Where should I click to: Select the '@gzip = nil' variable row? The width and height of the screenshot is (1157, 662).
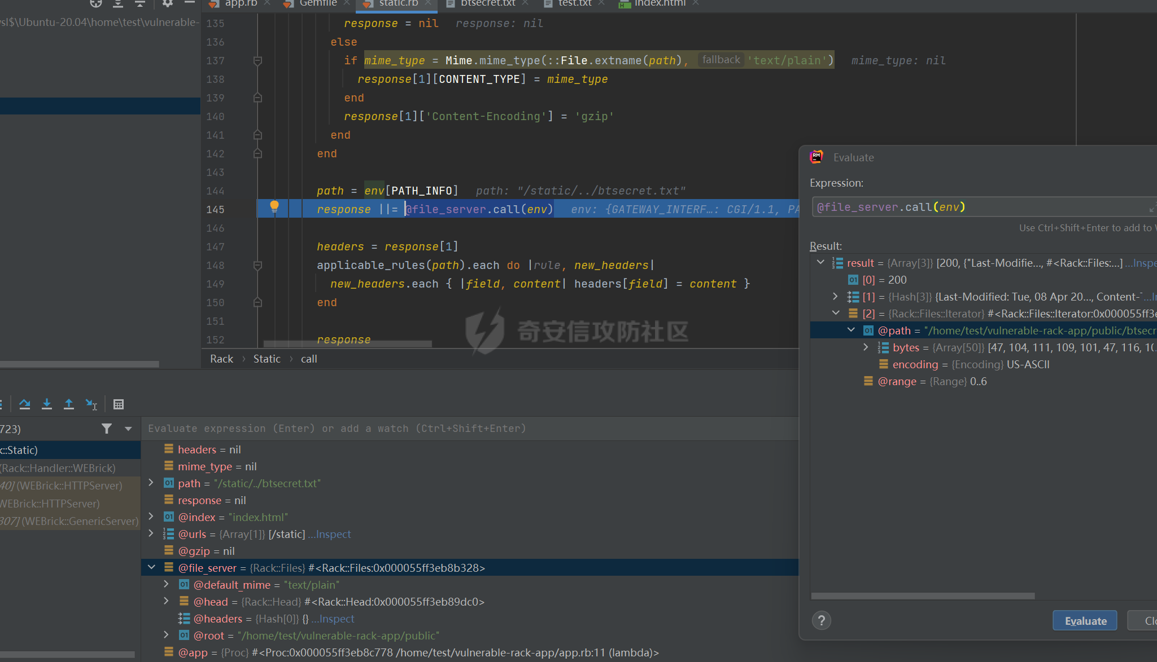(470, 551)
